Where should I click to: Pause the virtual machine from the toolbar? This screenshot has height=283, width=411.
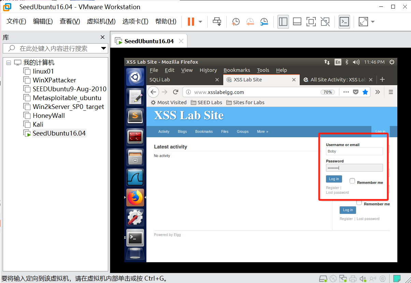[191, 22]
